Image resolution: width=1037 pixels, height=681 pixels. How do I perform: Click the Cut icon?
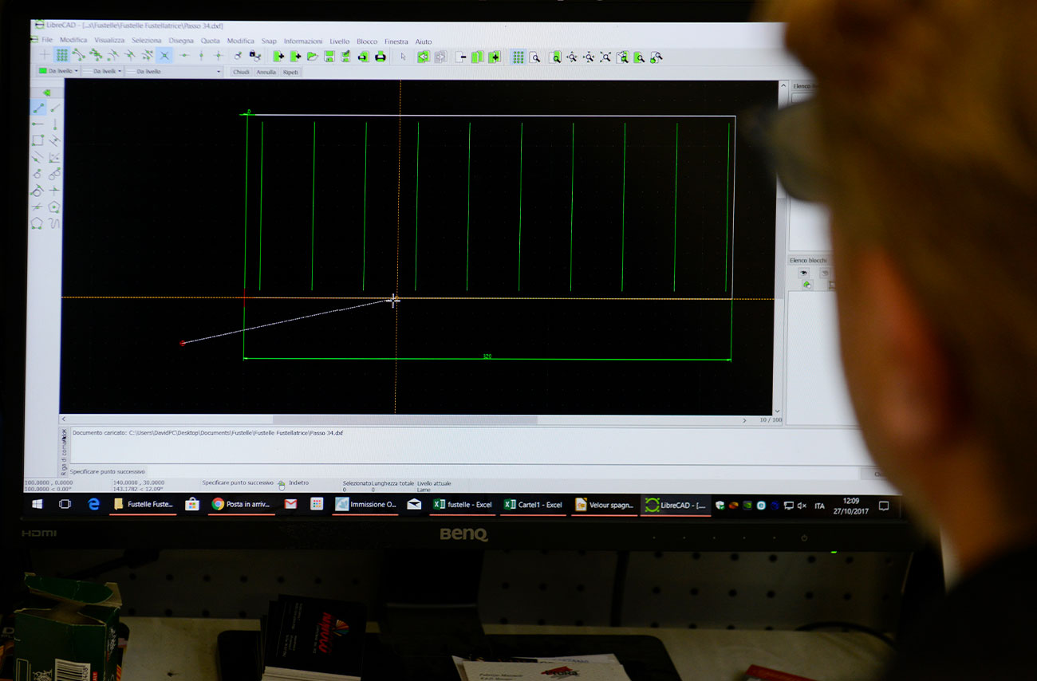tap(461, 57)
